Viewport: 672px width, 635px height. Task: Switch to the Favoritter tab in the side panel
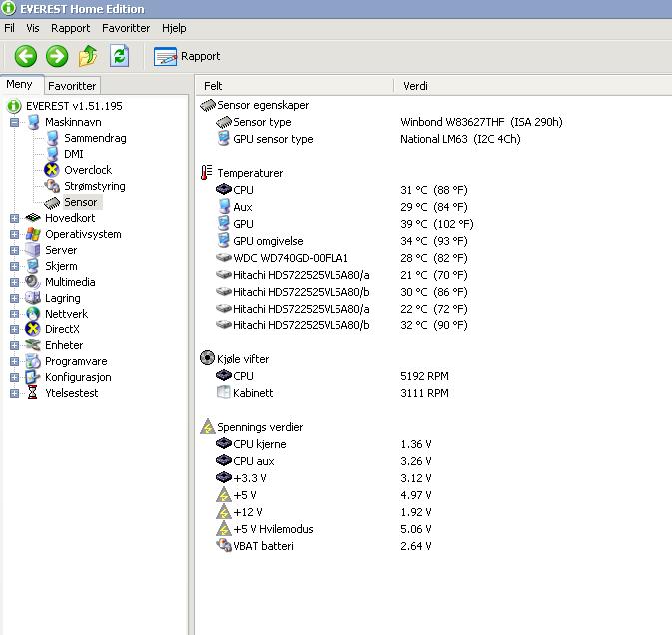[72, 86]
